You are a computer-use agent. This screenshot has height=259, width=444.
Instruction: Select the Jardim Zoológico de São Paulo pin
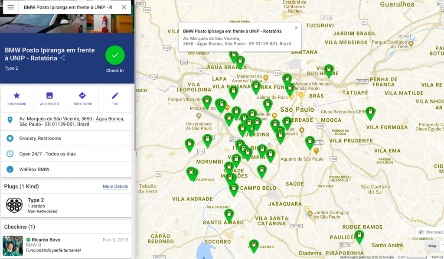pos(310,214)
